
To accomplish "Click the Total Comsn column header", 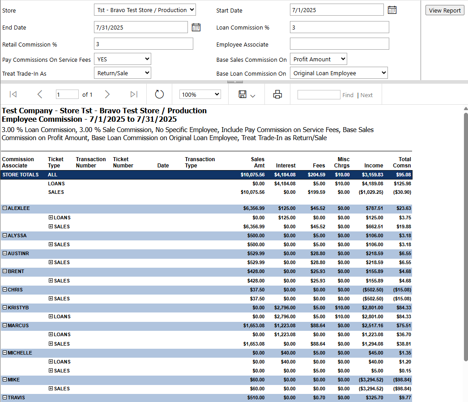I will 402,162.
